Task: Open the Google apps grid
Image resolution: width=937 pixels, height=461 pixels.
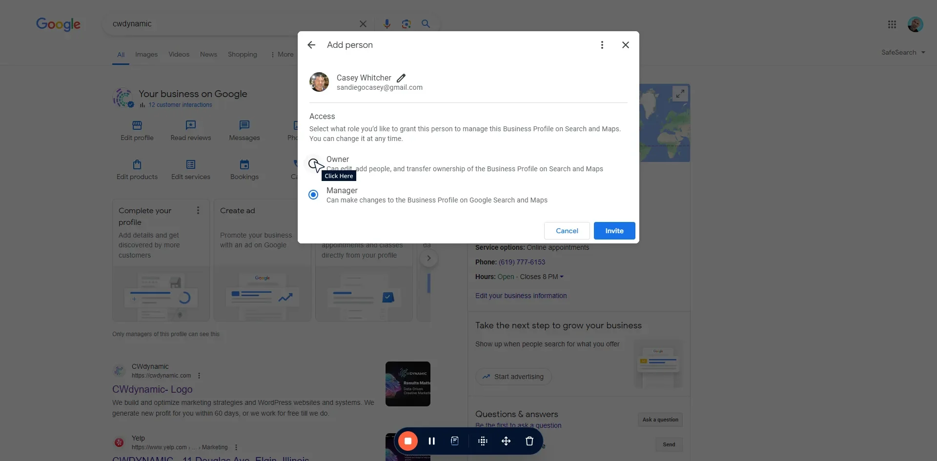Action: click(892, 24)
